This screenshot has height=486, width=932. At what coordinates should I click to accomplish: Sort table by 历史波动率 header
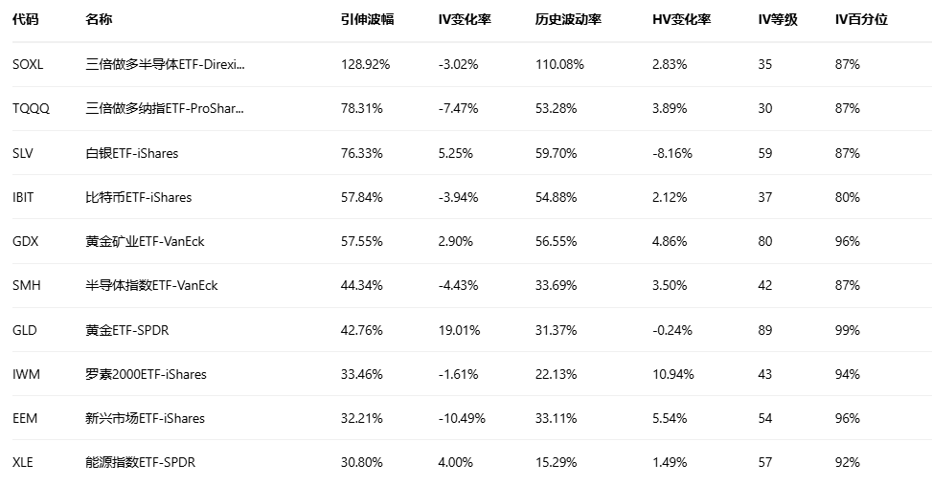pyautogui.click(x=568, y=19)
